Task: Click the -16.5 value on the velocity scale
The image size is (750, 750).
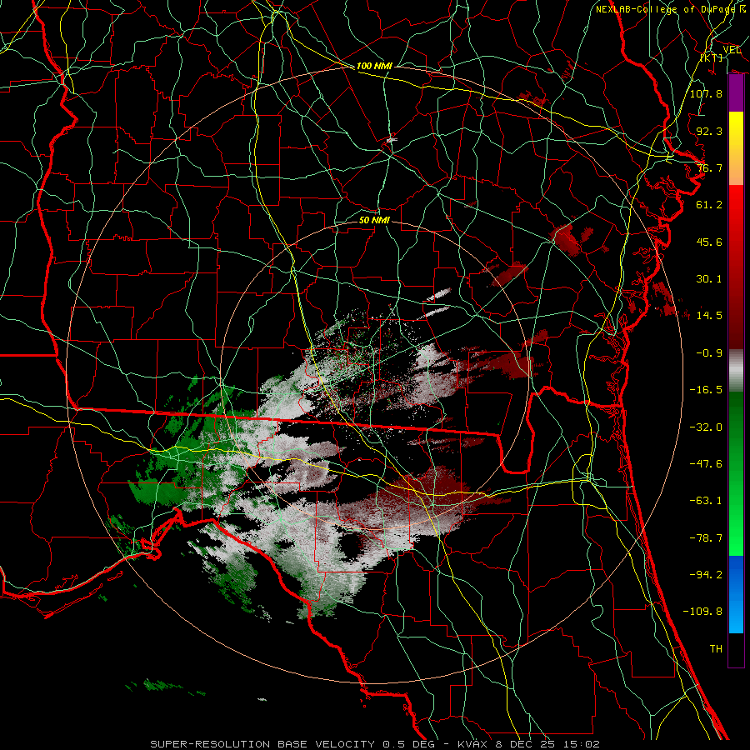Action: click(x=706, y=390)
